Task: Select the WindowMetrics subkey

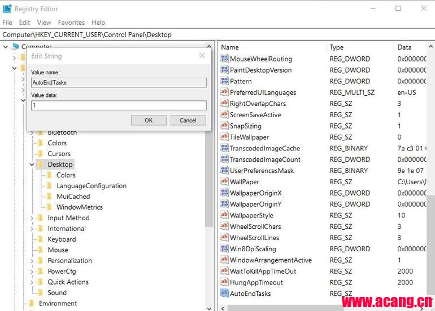Action: 79,207
